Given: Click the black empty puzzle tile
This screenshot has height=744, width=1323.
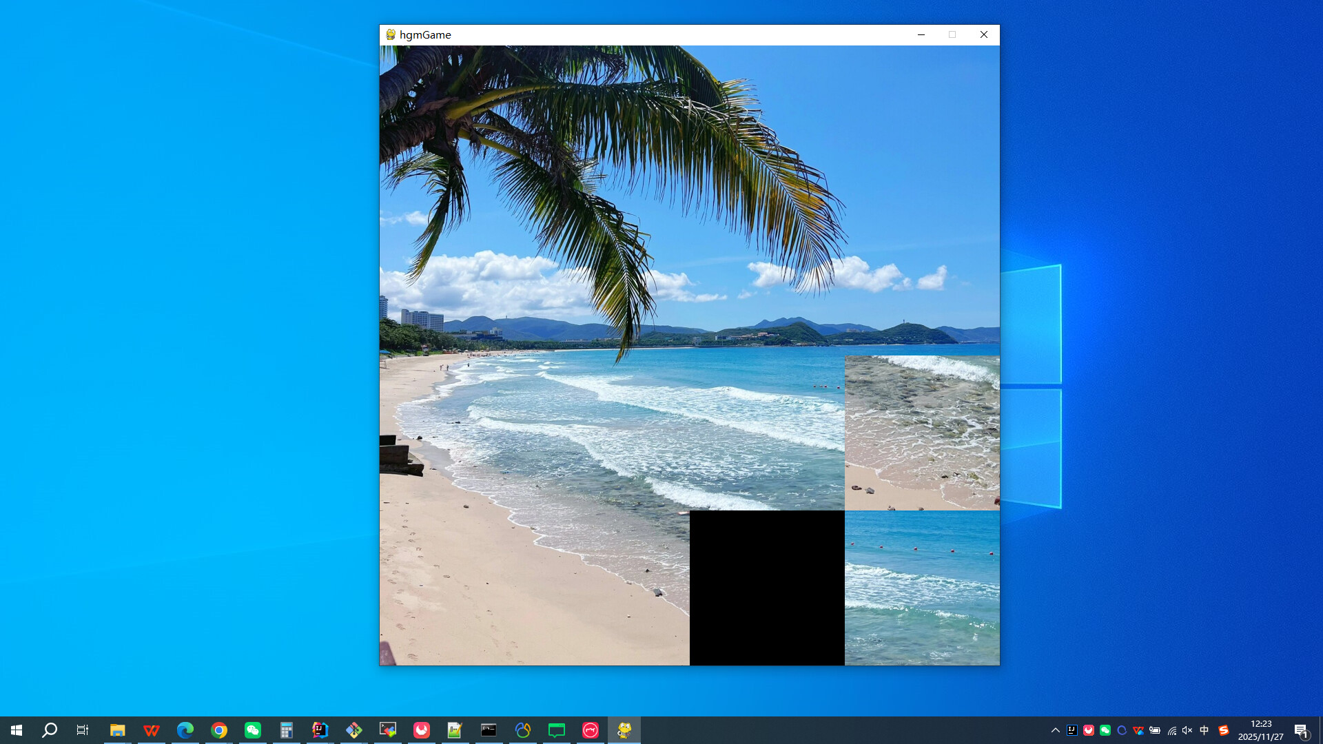Looking at the screenshot, I should tap(767, 587).
